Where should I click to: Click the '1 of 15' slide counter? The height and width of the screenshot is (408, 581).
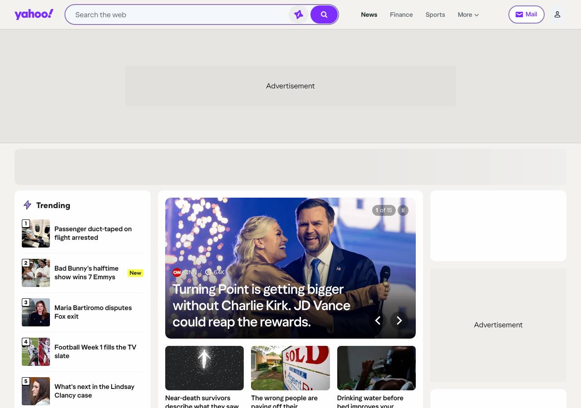coord(384,210)
